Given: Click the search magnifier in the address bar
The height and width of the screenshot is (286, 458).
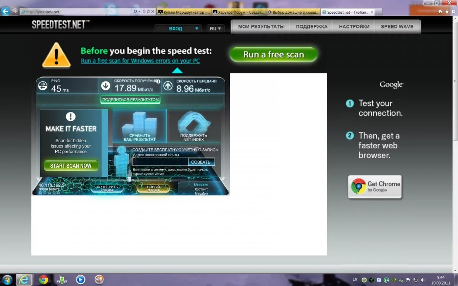Looking at the screenshot, I should click(135, 12).
